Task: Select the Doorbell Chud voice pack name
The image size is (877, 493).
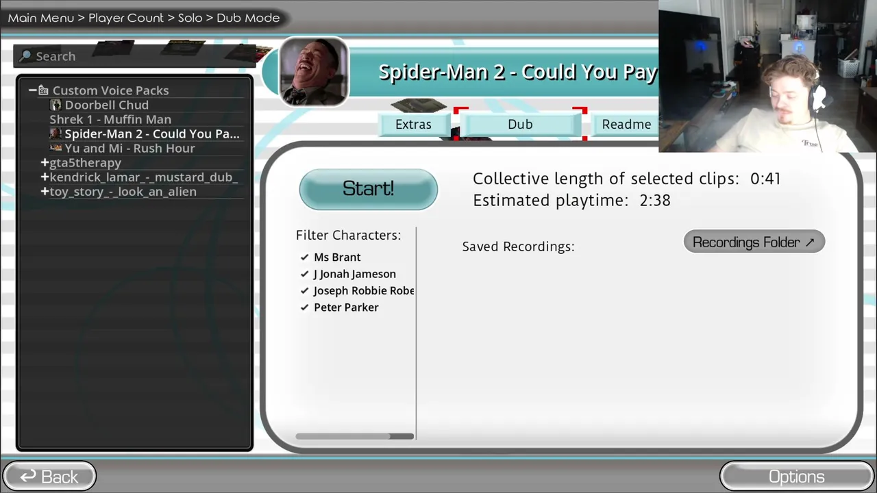Action: coord(106,105)
